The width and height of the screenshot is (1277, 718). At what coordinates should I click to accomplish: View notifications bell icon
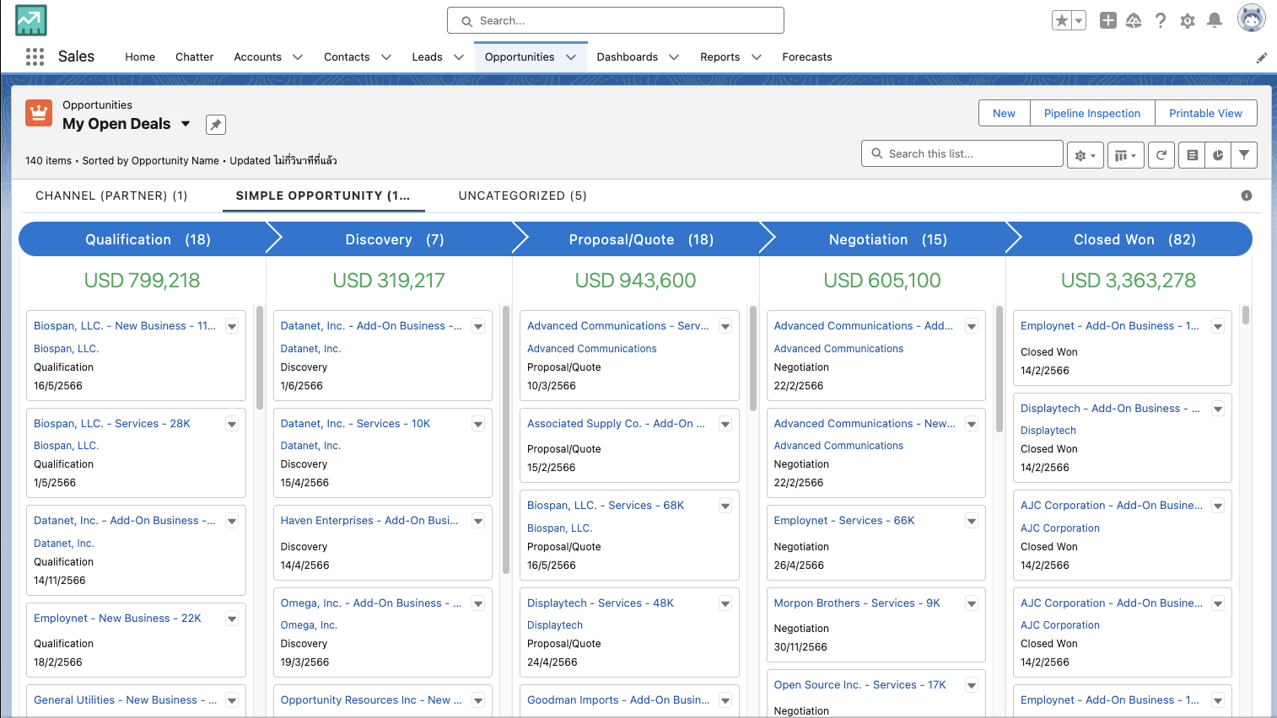pos(1215,21)
